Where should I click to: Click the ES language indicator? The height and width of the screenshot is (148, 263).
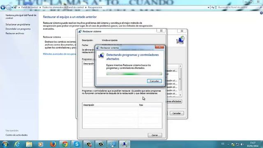[x=223, y=144]
